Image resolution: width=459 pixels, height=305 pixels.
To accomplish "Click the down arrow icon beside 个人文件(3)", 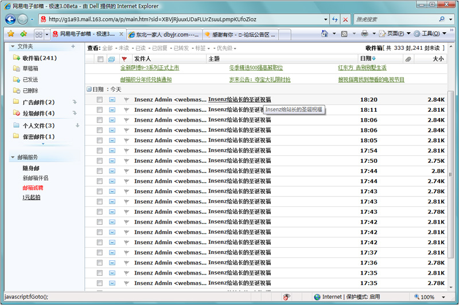I will pyautogui.click(x=77, y=125).
